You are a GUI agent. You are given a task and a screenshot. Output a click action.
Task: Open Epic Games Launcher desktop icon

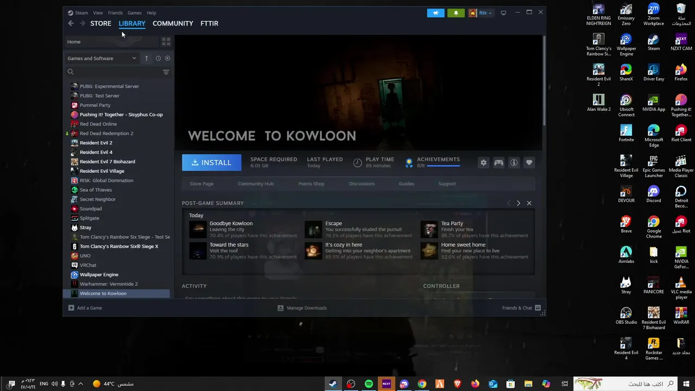[x=654, y=167]
